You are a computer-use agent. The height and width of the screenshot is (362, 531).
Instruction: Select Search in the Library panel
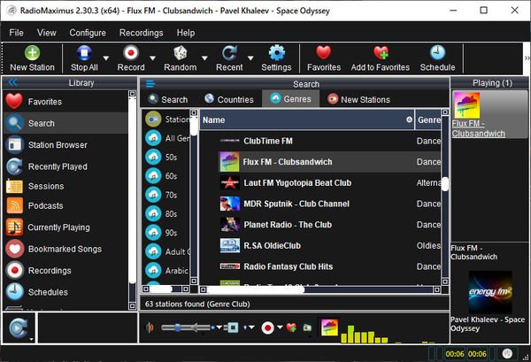coord(65,123)
